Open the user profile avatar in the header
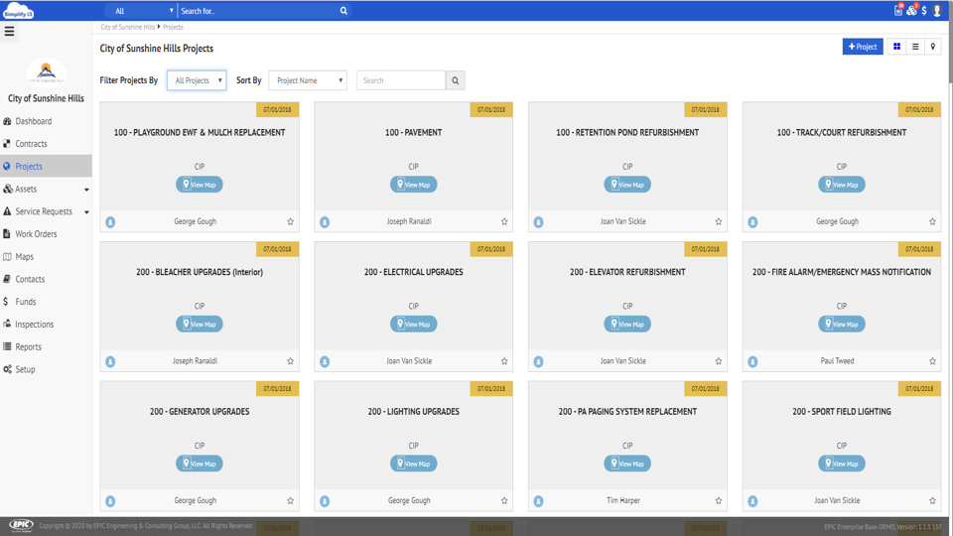This screenshot has height=536, width=953. point(936,10)
